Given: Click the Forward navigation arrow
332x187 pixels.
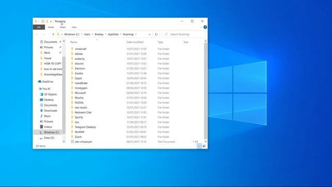Looking at the screenshot, I should pos(44,34).
